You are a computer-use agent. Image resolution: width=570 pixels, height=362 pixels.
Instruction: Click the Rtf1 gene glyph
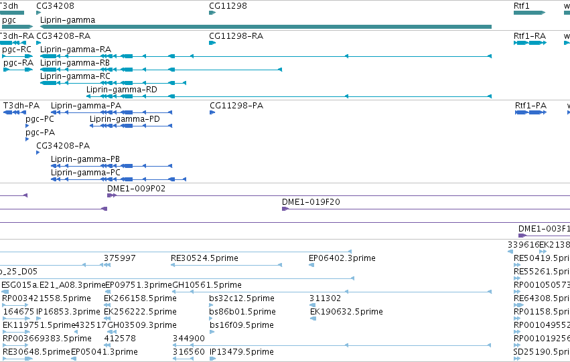click(x=529, y=13)
